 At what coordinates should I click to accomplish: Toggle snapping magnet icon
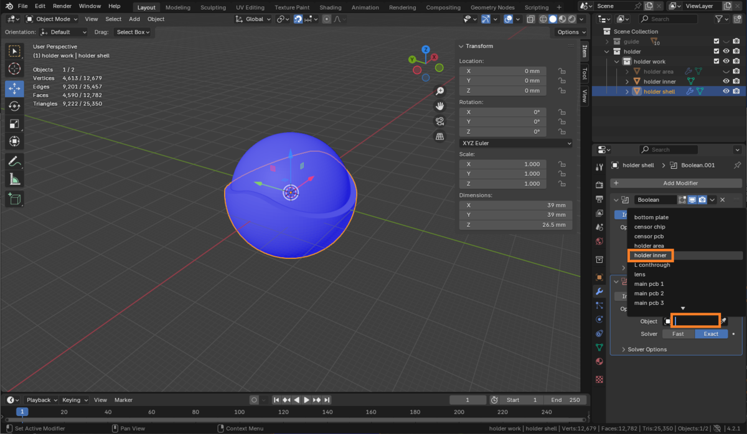tap(299, 19)
